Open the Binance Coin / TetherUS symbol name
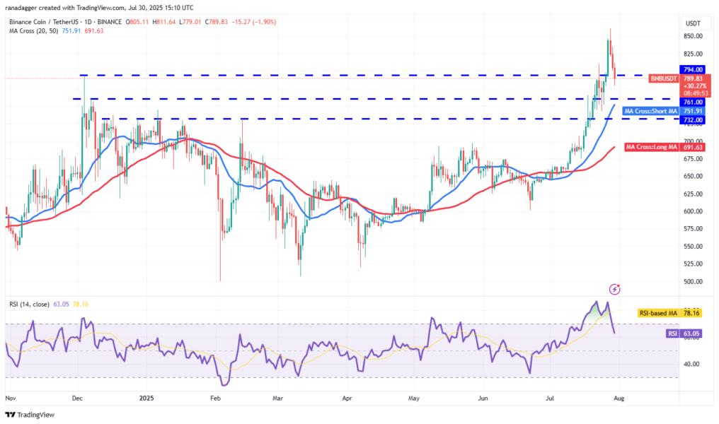The height and width of the screenshot is (424, 719). [x=42, y=22]
